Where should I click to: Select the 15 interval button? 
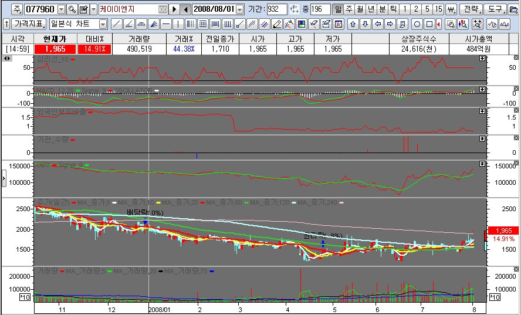click(x=439, y=9)
